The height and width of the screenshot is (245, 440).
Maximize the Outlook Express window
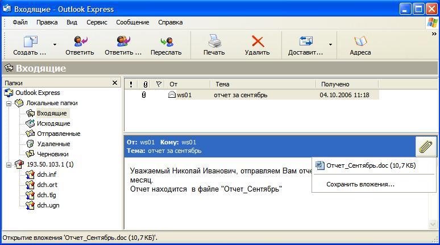pos(418,9)
